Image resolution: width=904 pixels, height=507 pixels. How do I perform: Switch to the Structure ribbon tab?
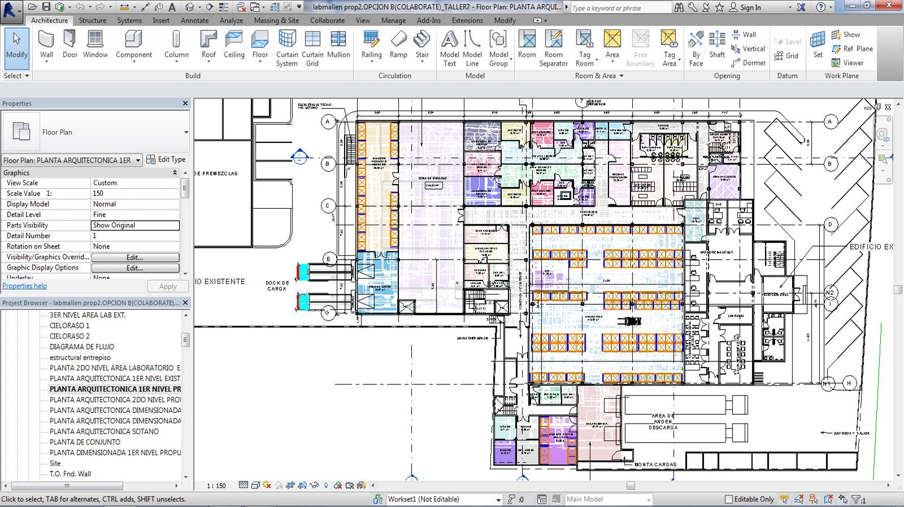point(93,20)
